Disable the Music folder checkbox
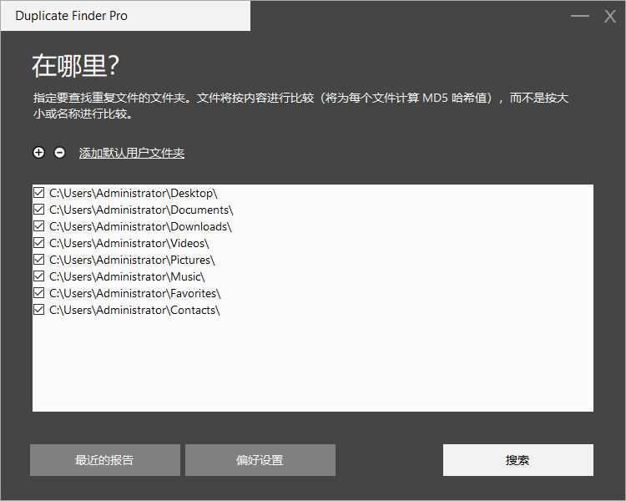 (38, 276)
